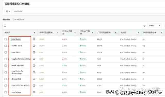This screenshot has height=97, width=165.
Task: Open target icon beside toggles for drawstring
Action: coord(34,59)
